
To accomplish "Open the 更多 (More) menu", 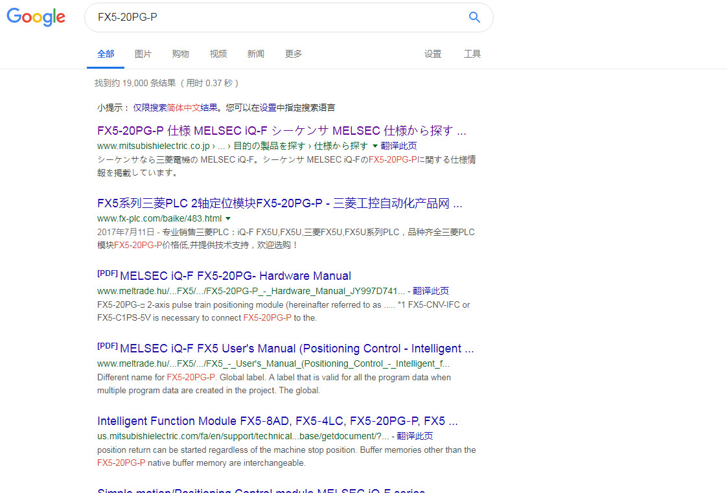I will 293,54.
